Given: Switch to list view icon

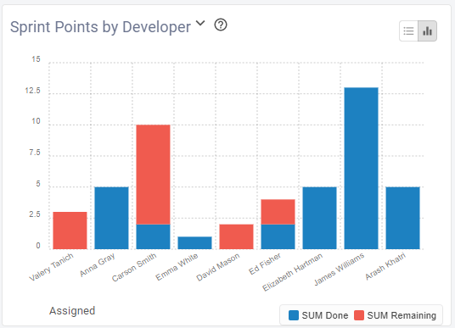Looking at the screenshot, I should coord(408,31).
